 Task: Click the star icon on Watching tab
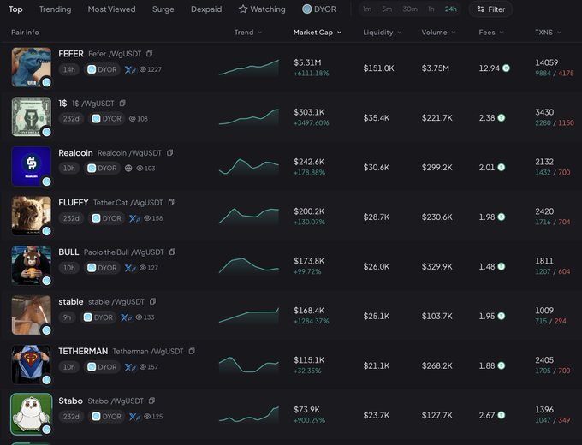(243, 9)
